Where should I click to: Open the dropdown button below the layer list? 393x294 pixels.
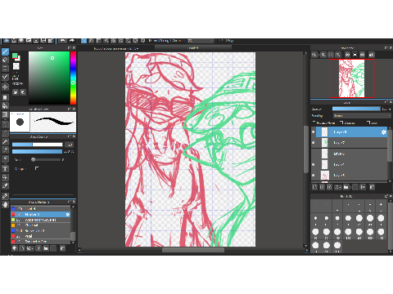click(x=338, y=187)
